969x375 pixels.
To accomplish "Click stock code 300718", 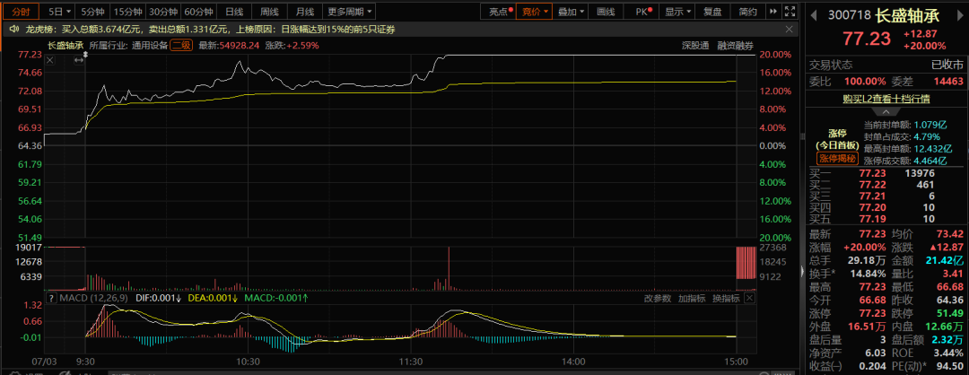I will 849,15.
